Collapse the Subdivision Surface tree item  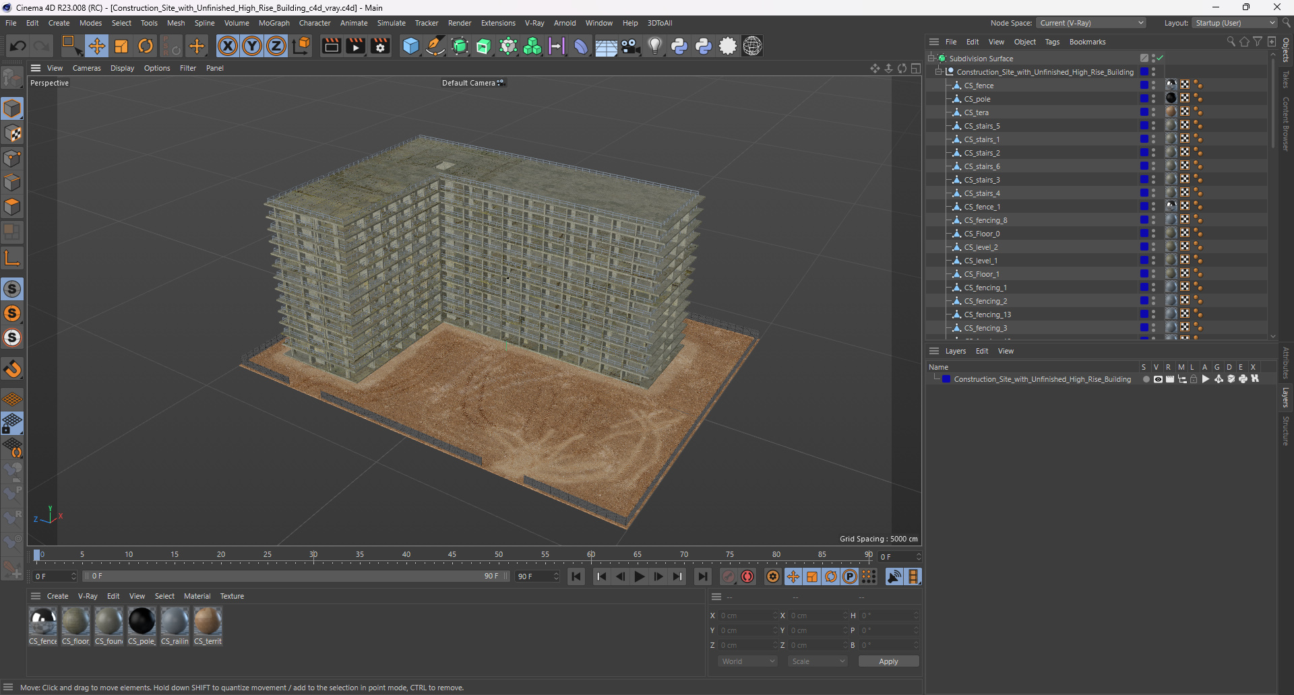tap(931, 59)
